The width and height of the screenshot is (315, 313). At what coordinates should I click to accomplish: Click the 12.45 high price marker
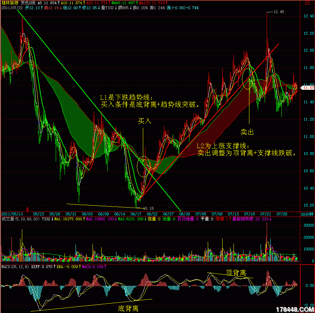click(279, 12)
